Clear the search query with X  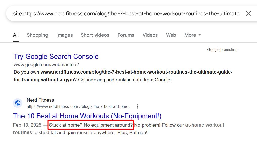(248, 13)
